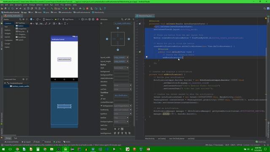
Task: Collapse the ConstraintLayout tree node
Action: (x=5, y=83)
